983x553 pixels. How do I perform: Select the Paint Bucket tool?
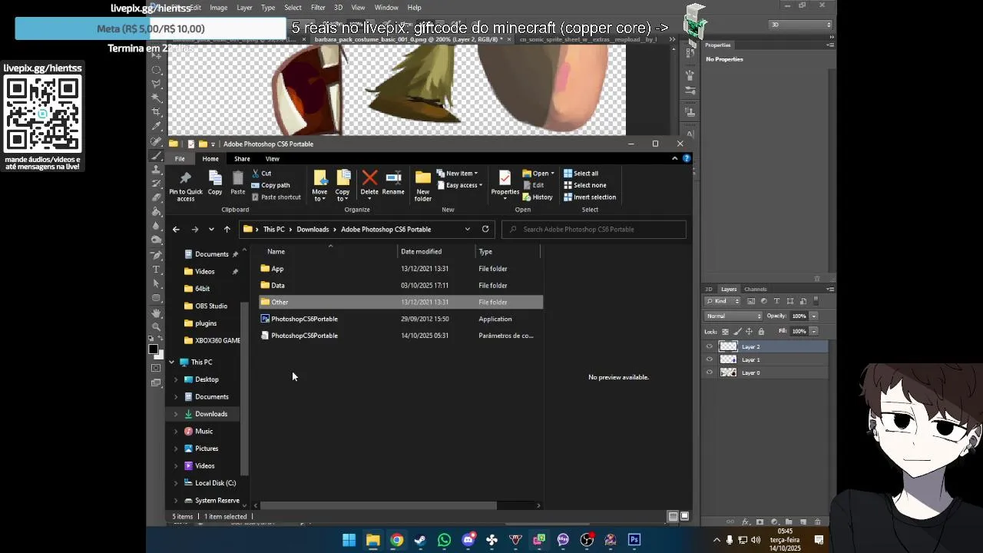coord(157,214)
